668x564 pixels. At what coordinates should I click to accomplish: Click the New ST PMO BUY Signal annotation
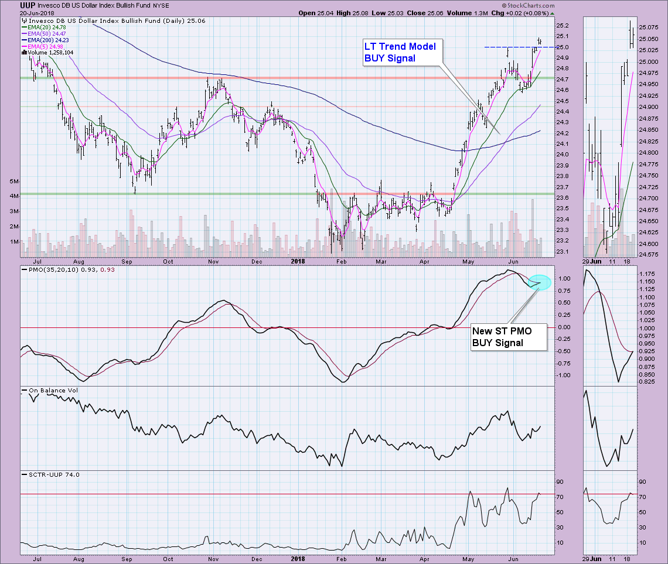508,337
